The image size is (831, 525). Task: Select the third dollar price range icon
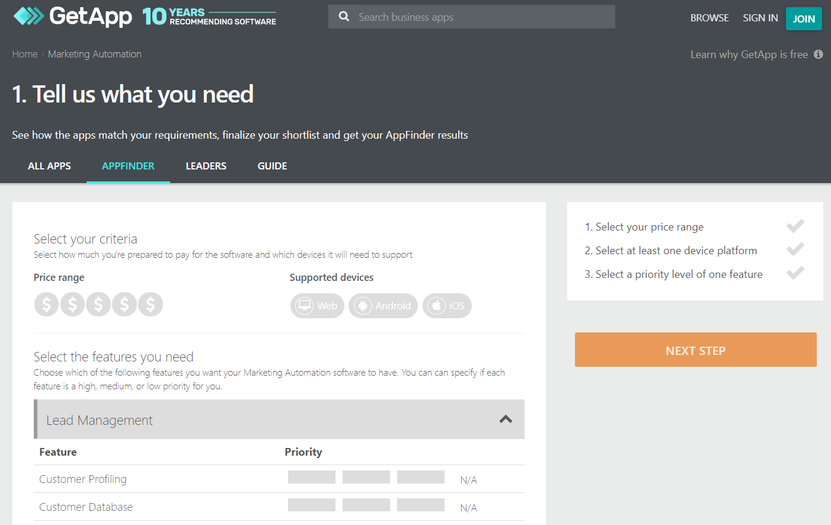coord(98,305)
